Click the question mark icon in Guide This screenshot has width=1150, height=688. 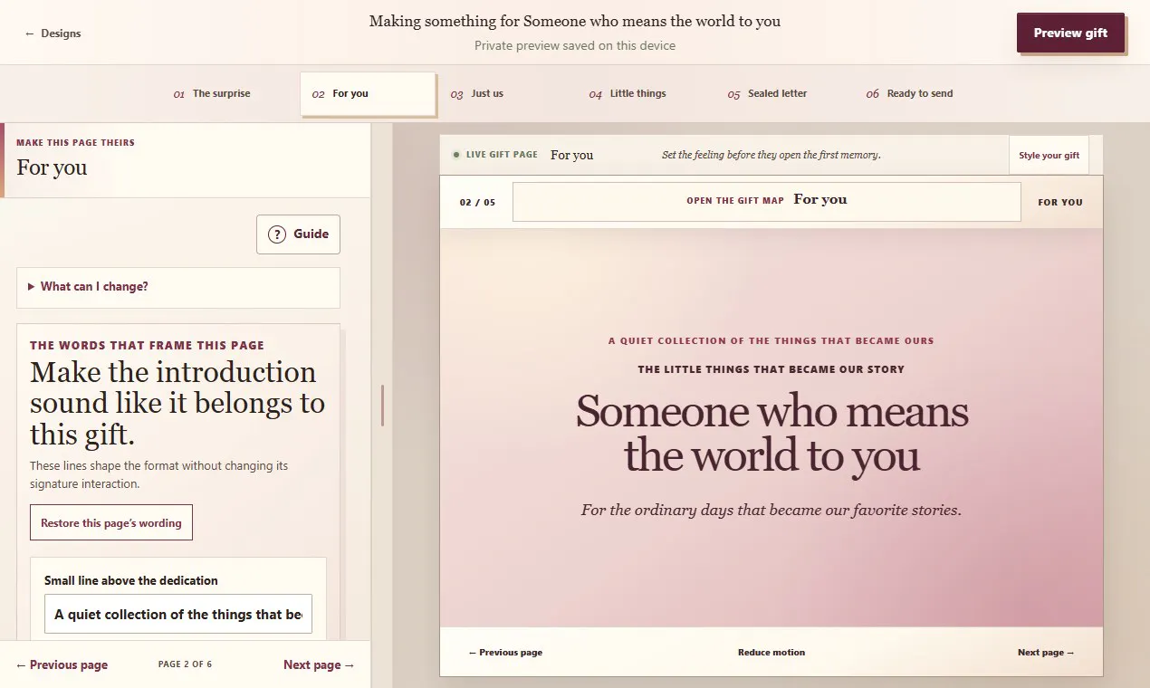[x=277, y=234]
